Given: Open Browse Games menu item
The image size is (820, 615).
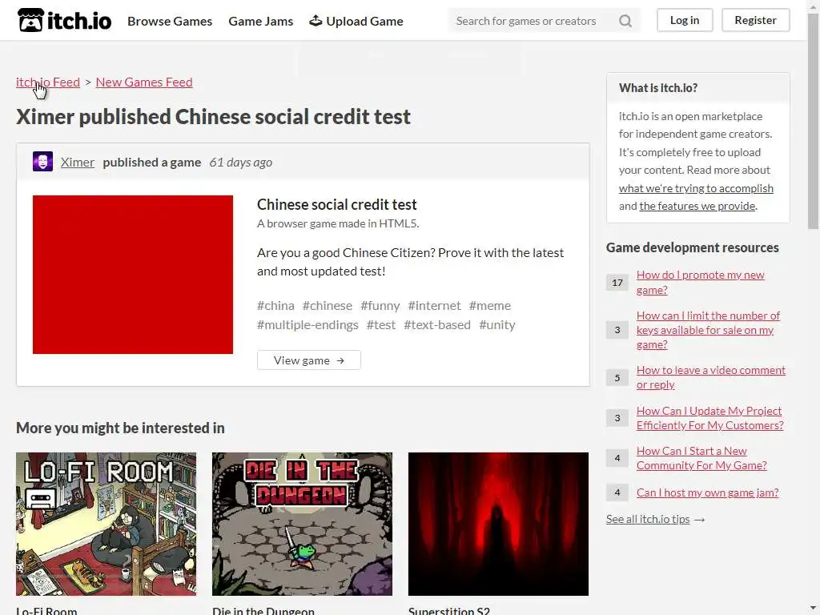Looking at the screenshot, I should [x=170, y=21].
